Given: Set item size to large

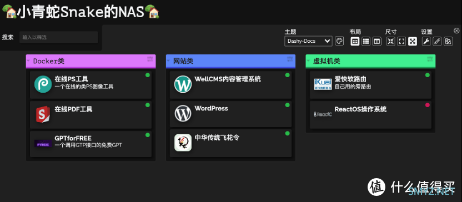Looking at the screenshot, I should [413, 42].
